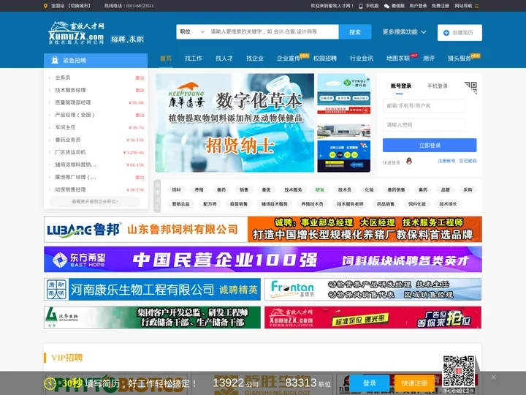Click the Lubang 鲁邦 feed company banner
Viewport: 526px width, 395px height.
coord(263,230)
